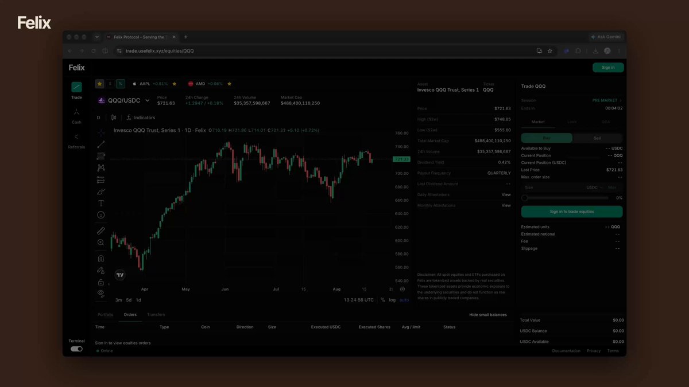Open the D interval dropdown
Screen dimensions: 689x387
pyautogui.click(x=98, y=118)
